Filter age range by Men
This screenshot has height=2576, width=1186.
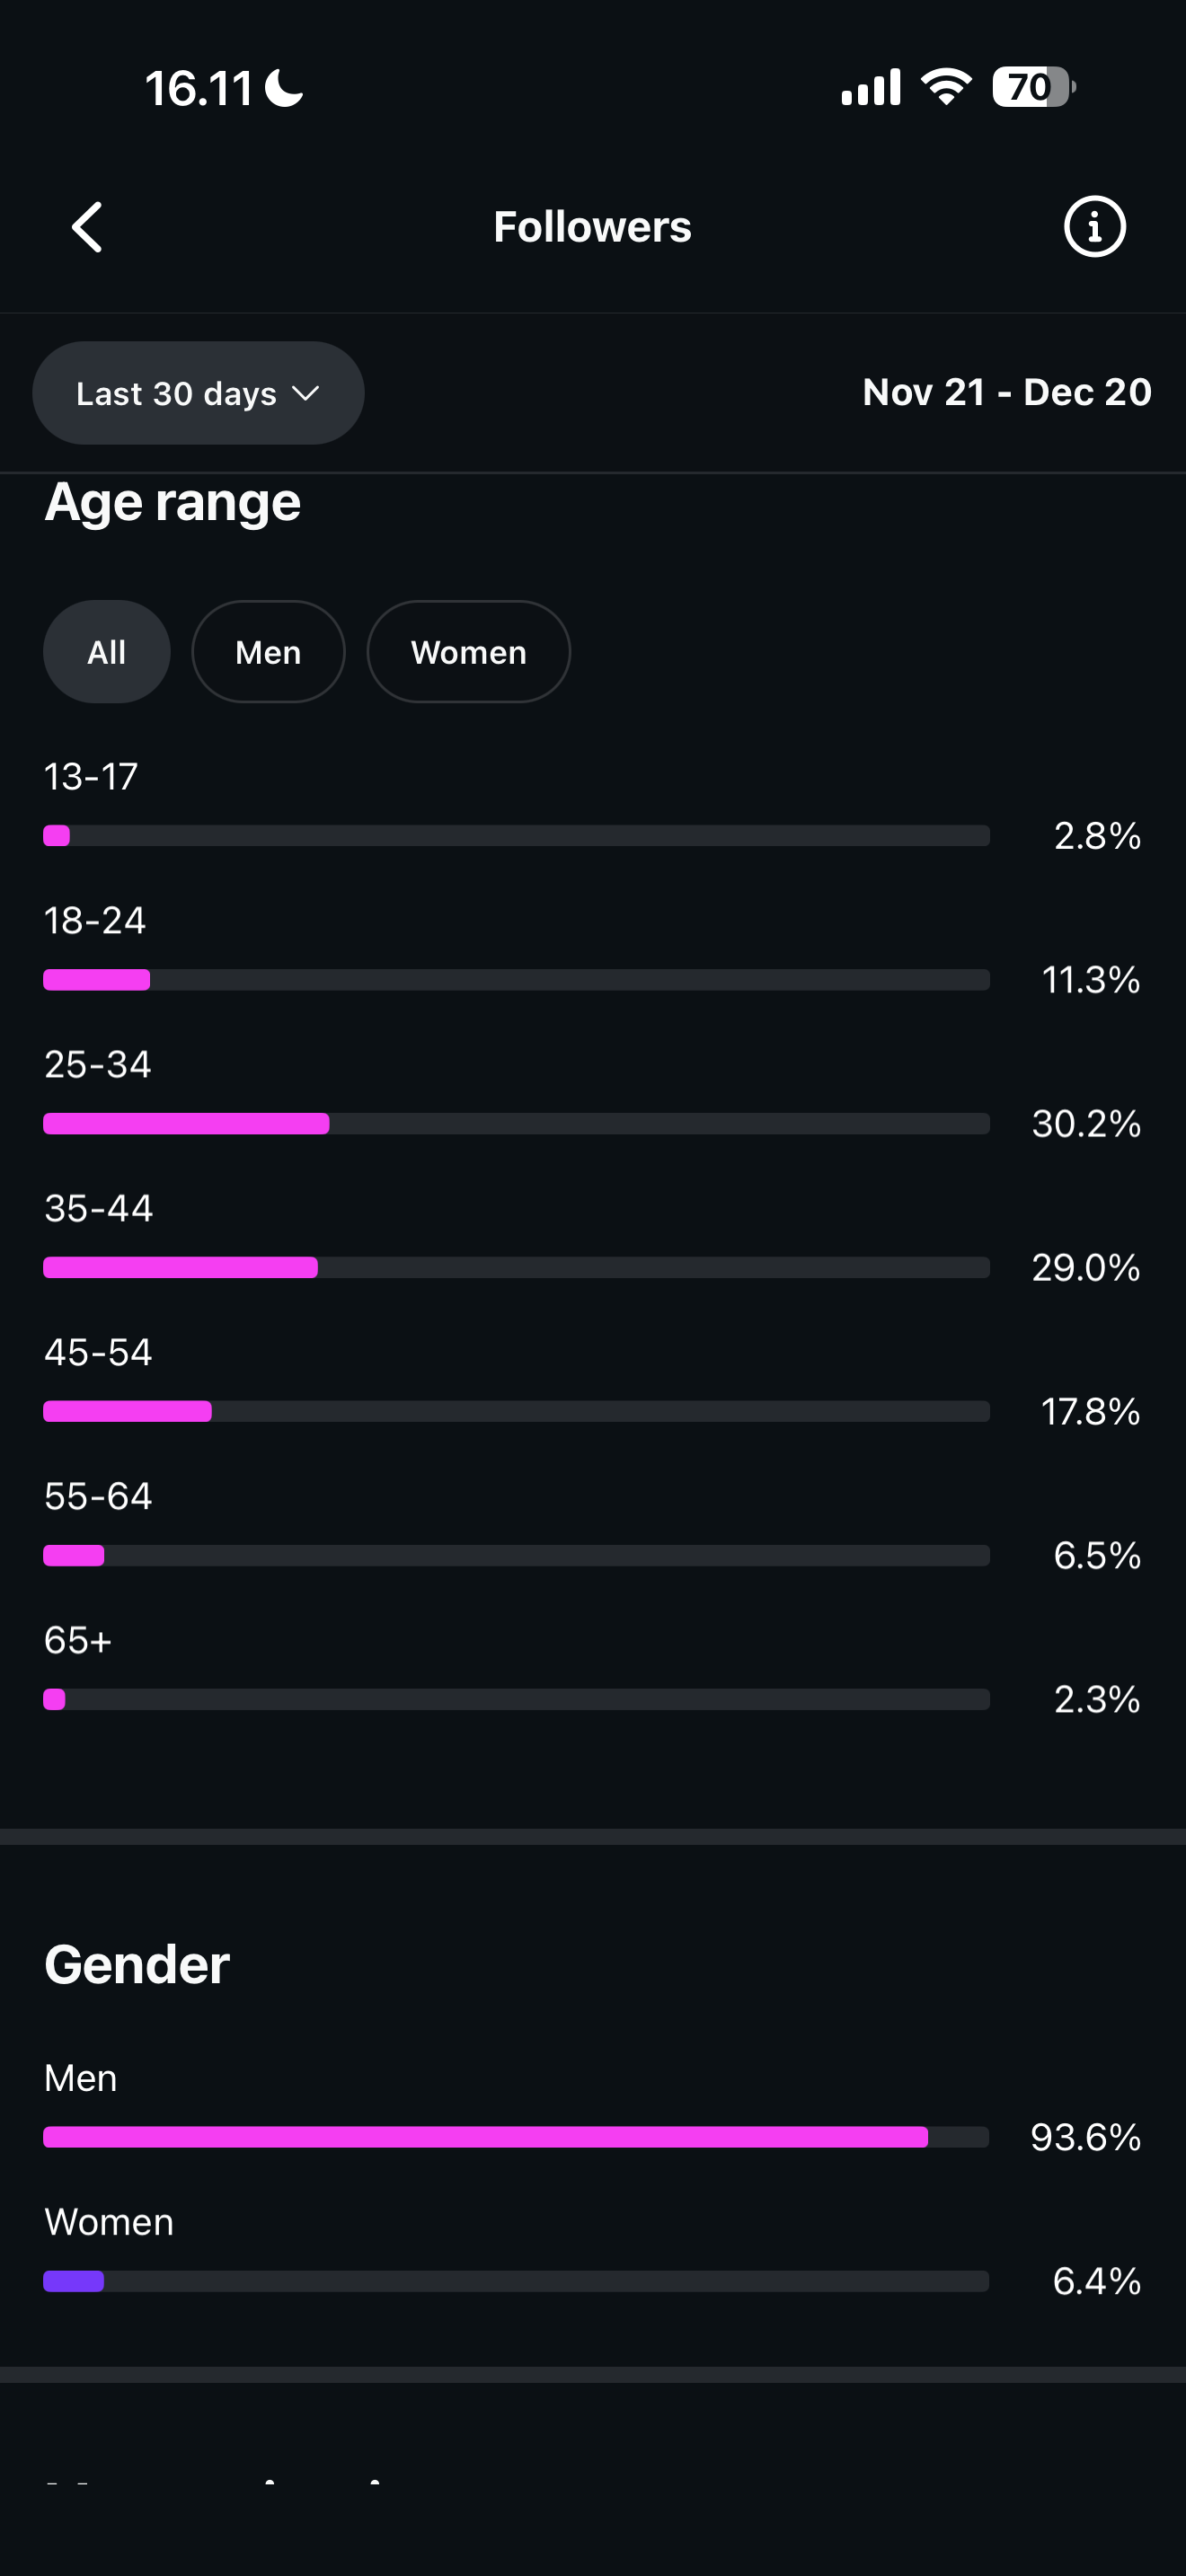[x=268, y=652]
